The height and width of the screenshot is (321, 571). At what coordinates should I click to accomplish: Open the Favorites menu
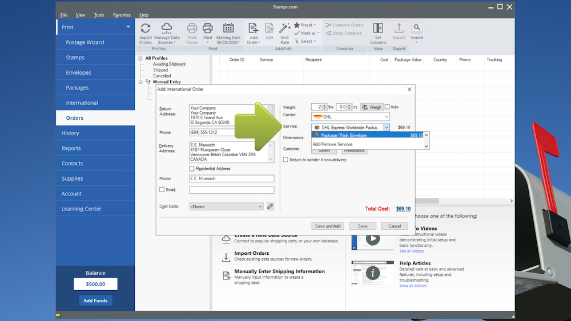122,15
